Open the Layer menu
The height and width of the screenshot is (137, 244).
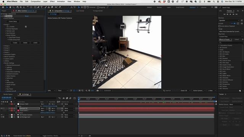click(45, 2)
